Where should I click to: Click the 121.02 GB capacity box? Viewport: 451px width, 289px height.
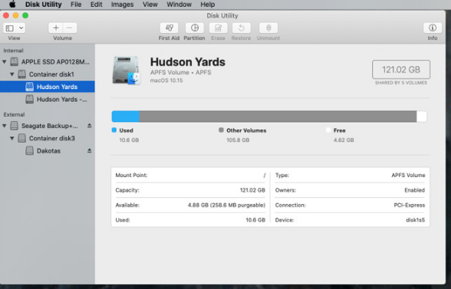[401, 69]
